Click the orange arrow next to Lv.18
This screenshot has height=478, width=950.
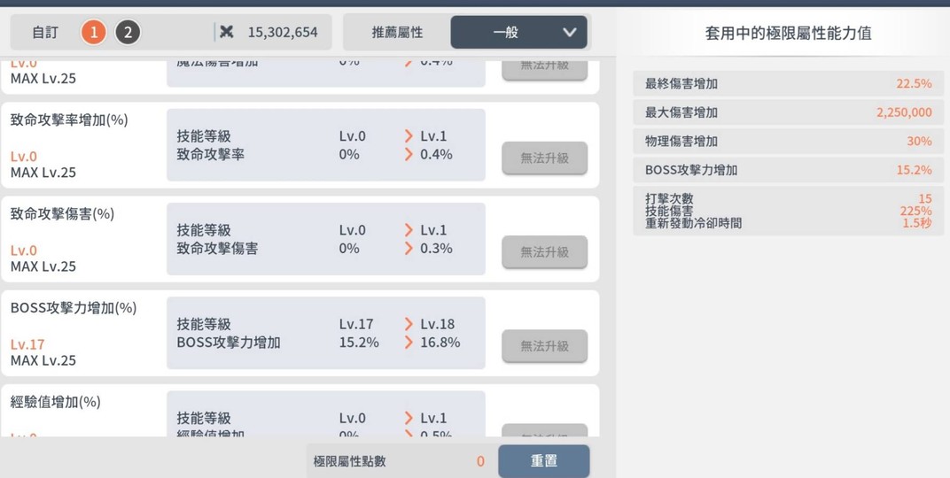[x=409, y=324]
